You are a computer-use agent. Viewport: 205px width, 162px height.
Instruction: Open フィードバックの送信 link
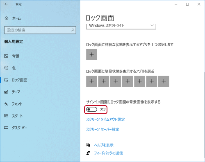tap(108, 153)
